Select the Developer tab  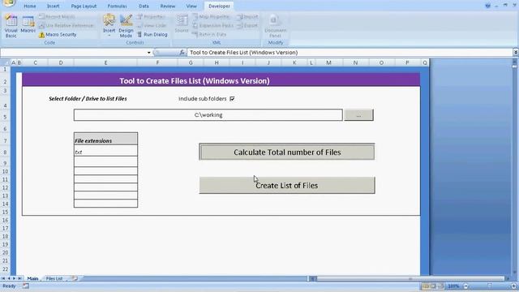[x=219, y=6]
